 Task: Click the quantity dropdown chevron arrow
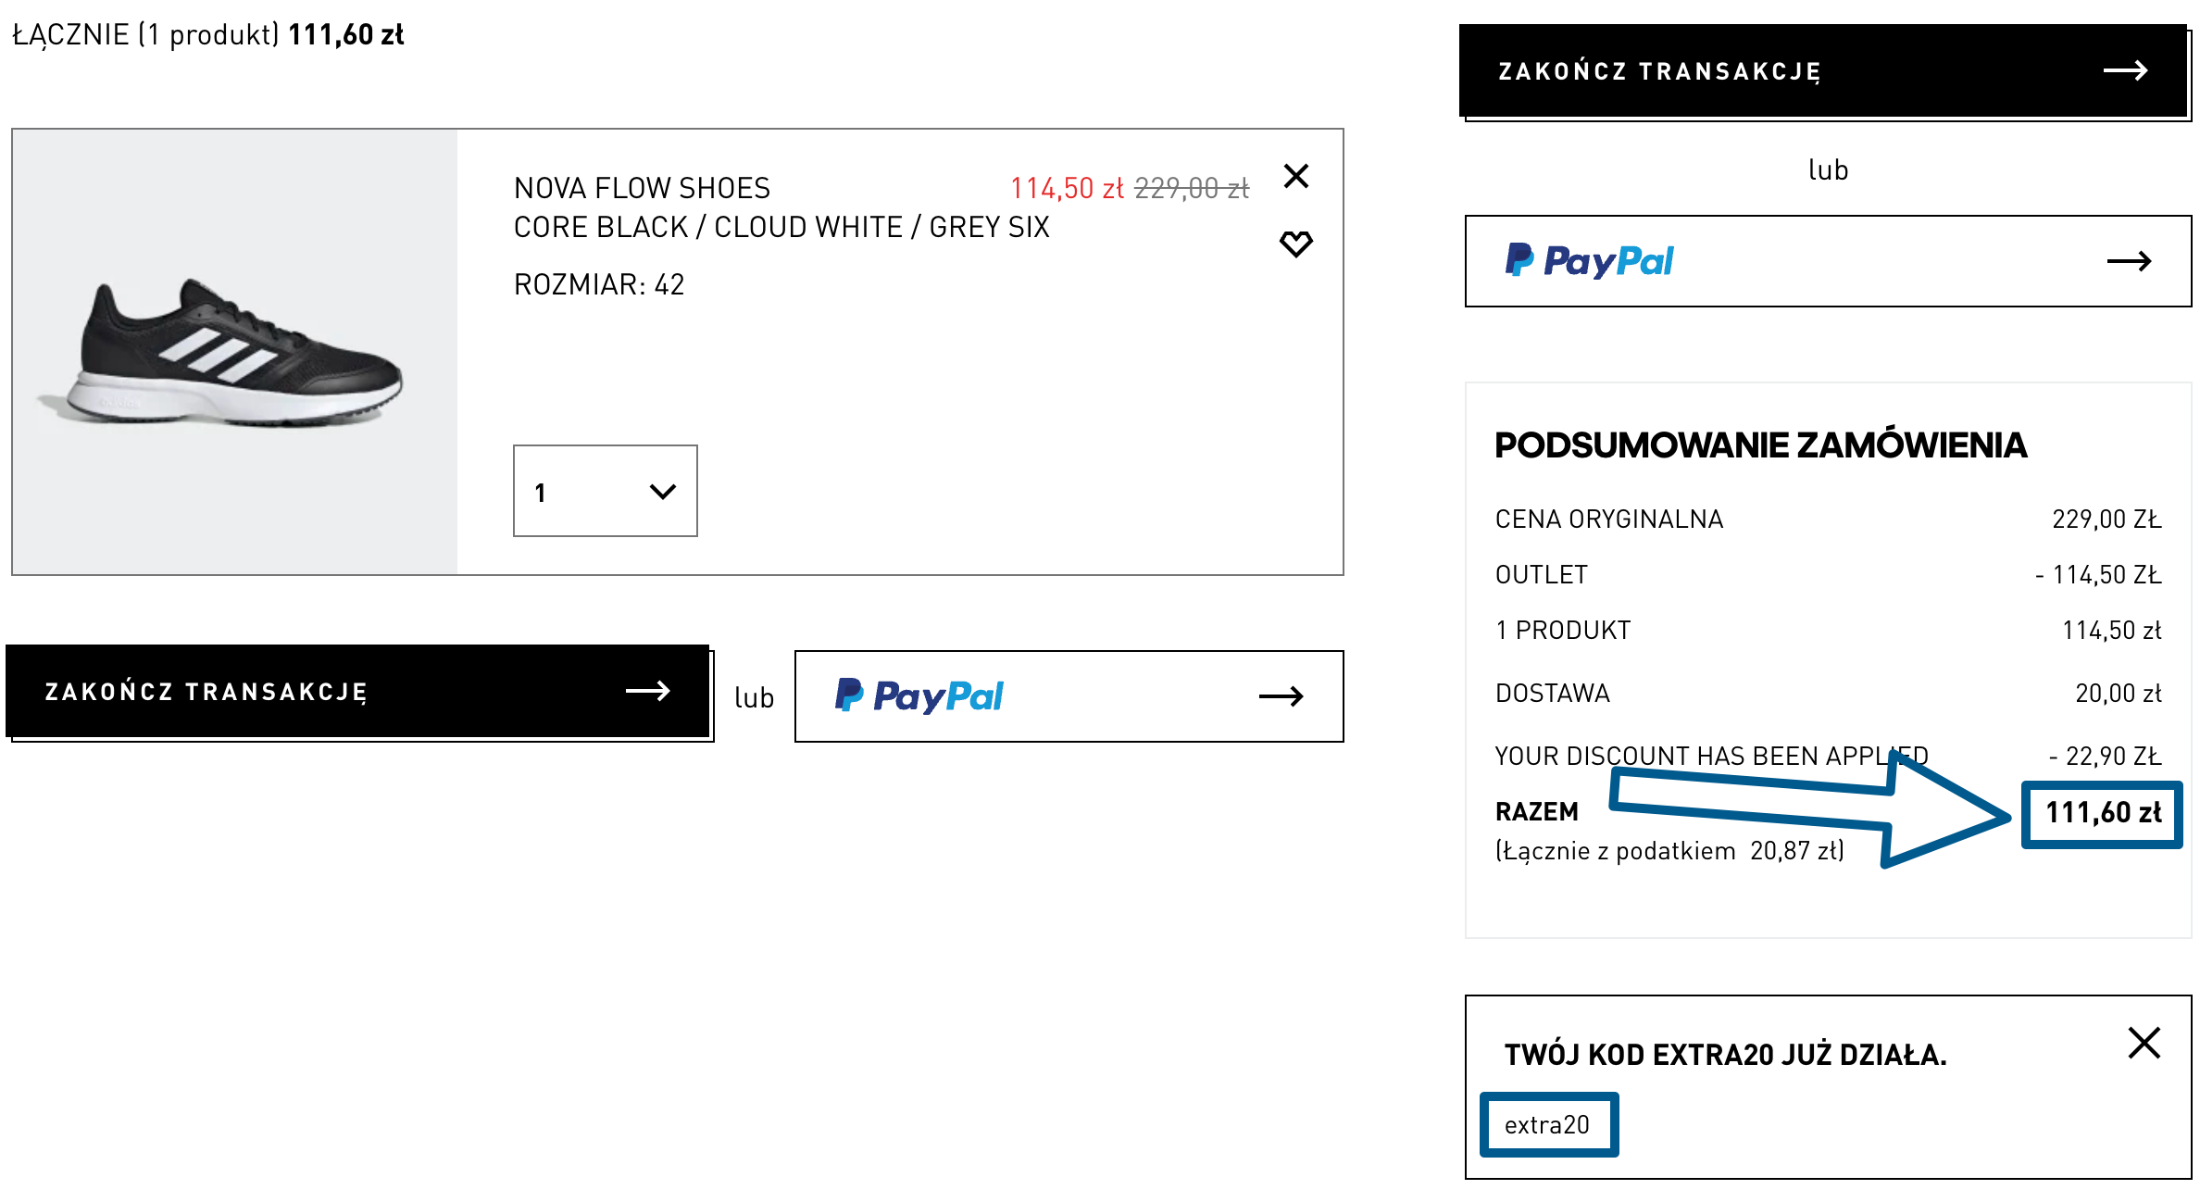663,492
